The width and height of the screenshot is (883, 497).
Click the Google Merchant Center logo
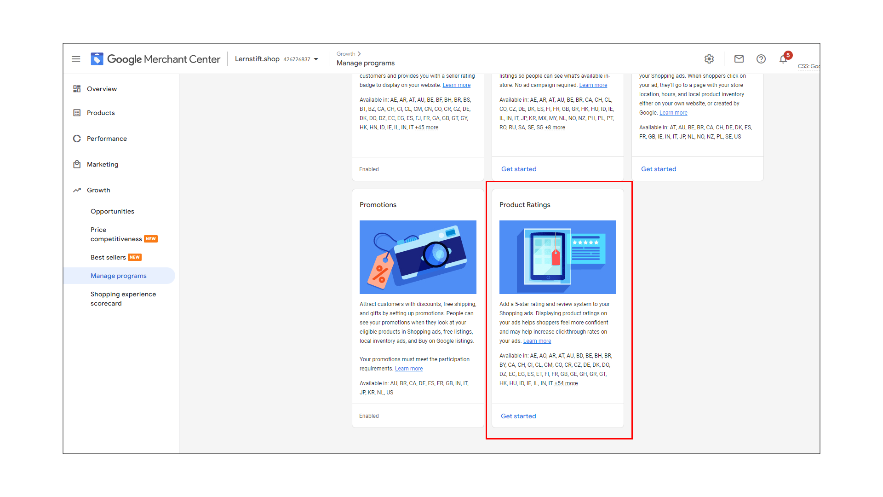[155, 59]
